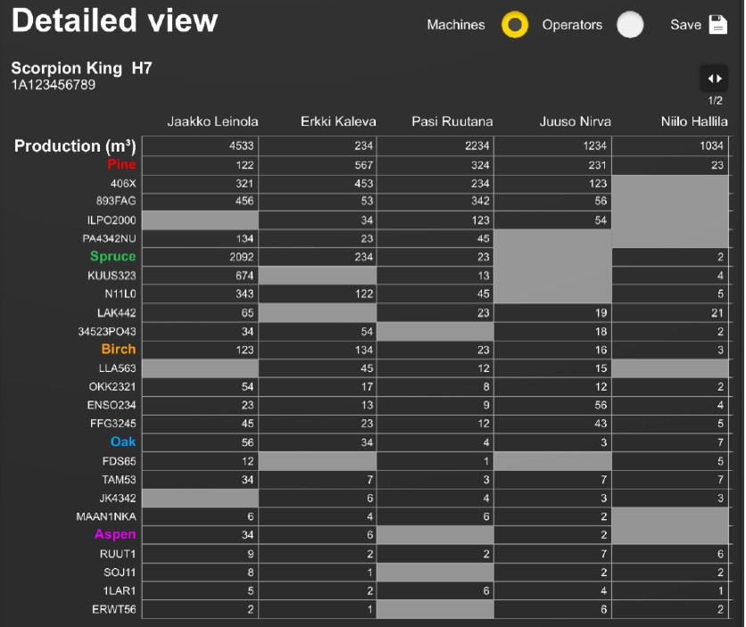Image resolution: width=746 pixels, height=627 pixels.
Task: Click the Jaakko Leinola column header
Action: [x=211, y=121]
